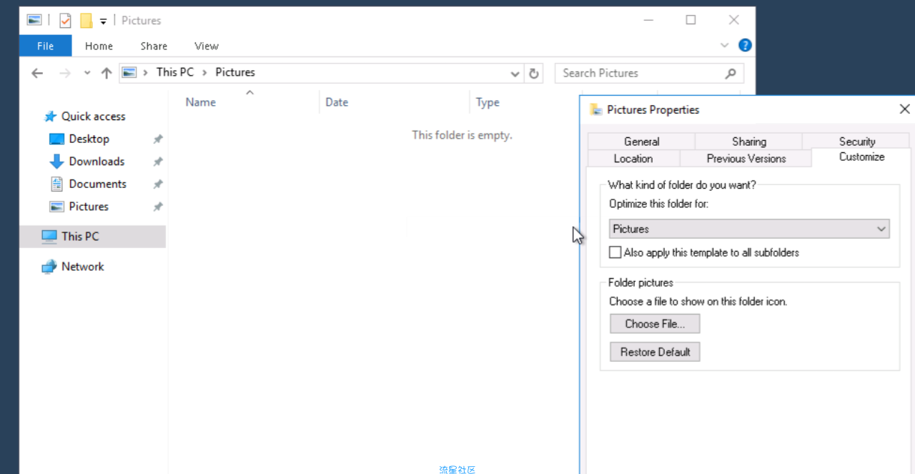This screenshot has height=474, width=915.
Task: Click the Restore Default button
Action: pyautogui.click(x=655, y=352)
